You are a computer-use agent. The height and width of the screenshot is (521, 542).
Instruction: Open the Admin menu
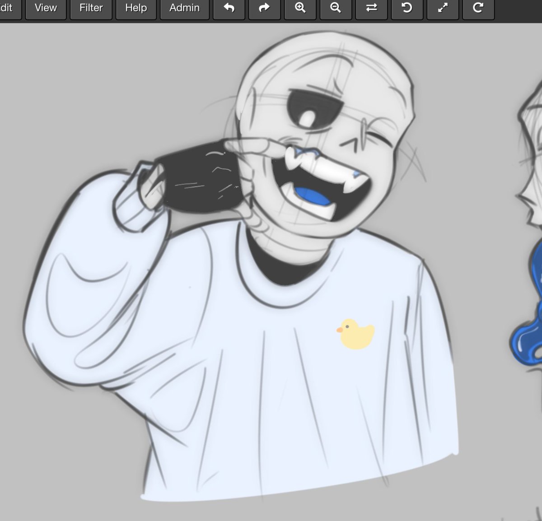pos(184,9)
